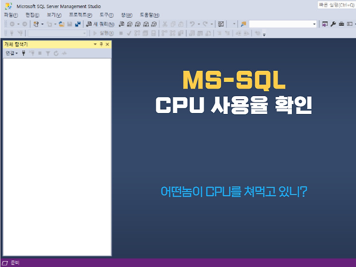Click the navigate forward arrow icon

pos(25,24)
